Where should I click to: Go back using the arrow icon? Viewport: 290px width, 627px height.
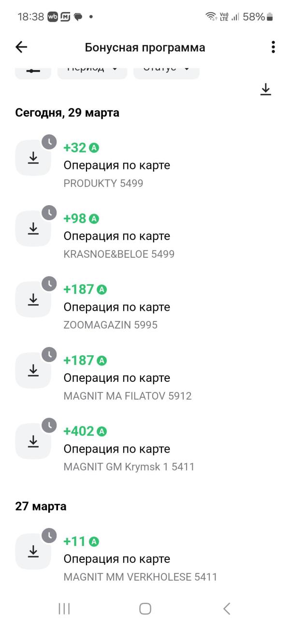(21, 47)
